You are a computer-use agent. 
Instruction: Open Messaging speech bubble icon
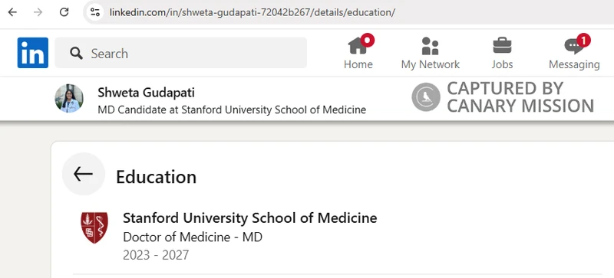point(574,47)
